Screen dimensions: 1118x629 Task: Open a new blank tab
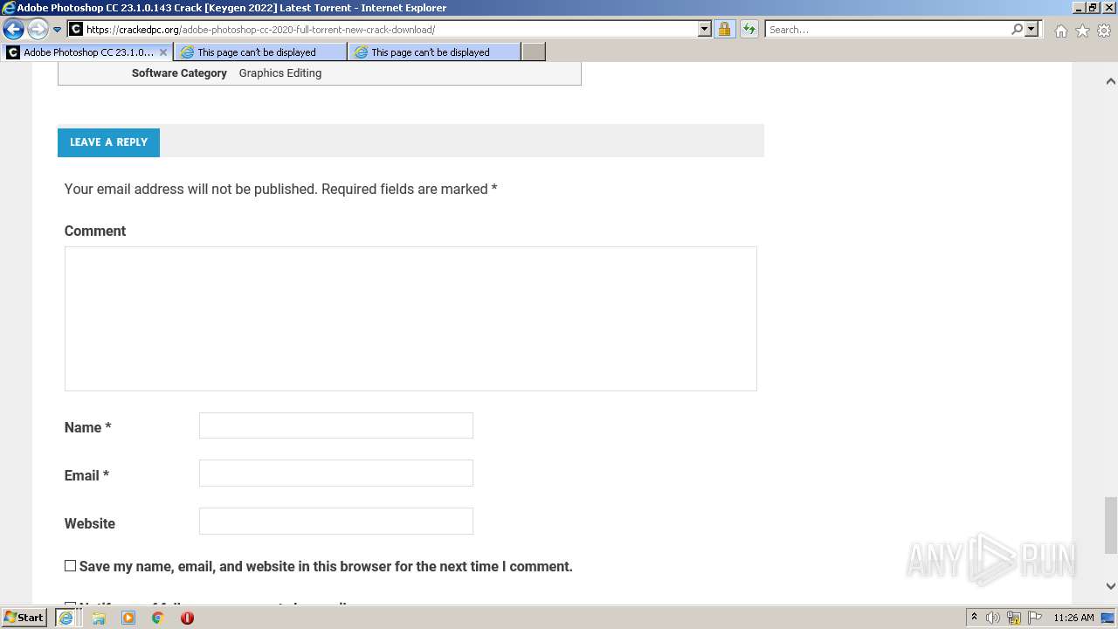(x=534, y=52)
